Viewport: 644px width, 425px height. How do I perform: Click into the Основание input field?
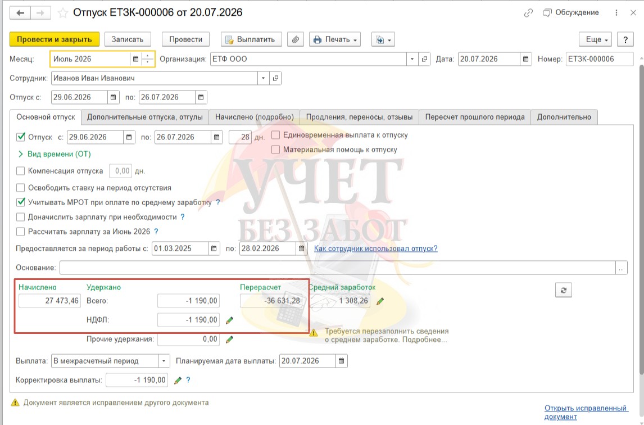click(x=338, y=268)
